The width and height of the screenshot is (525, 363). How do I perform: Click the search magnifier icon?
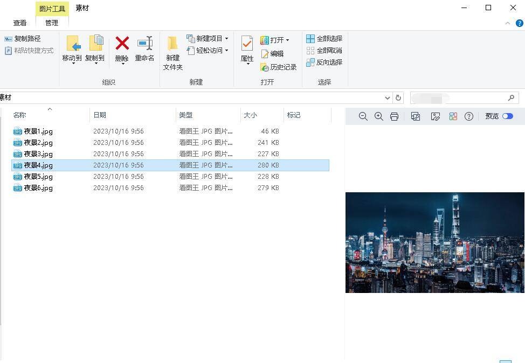511,97
